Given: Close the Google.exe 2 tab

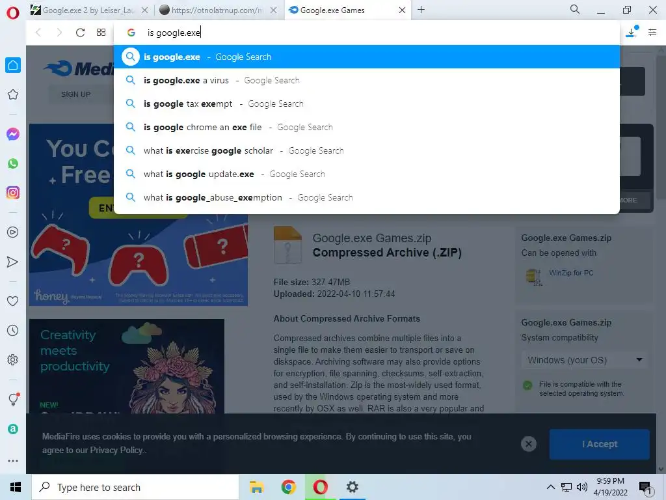Looking at the screenshot, I should (145, 10).
